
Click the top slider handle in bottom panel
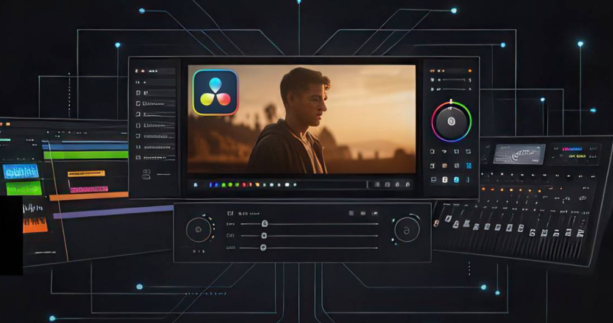tap(264, 224)
